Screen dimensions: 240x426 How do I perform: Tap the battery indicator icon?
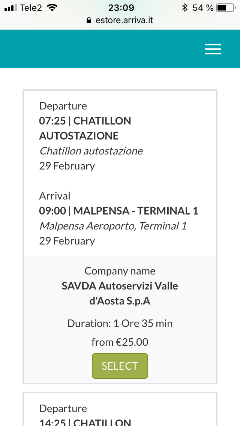pos(226,7)
